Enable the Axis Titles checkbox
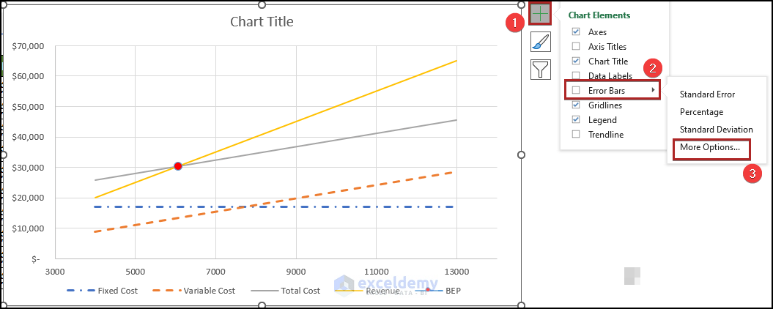 (576, 47)
